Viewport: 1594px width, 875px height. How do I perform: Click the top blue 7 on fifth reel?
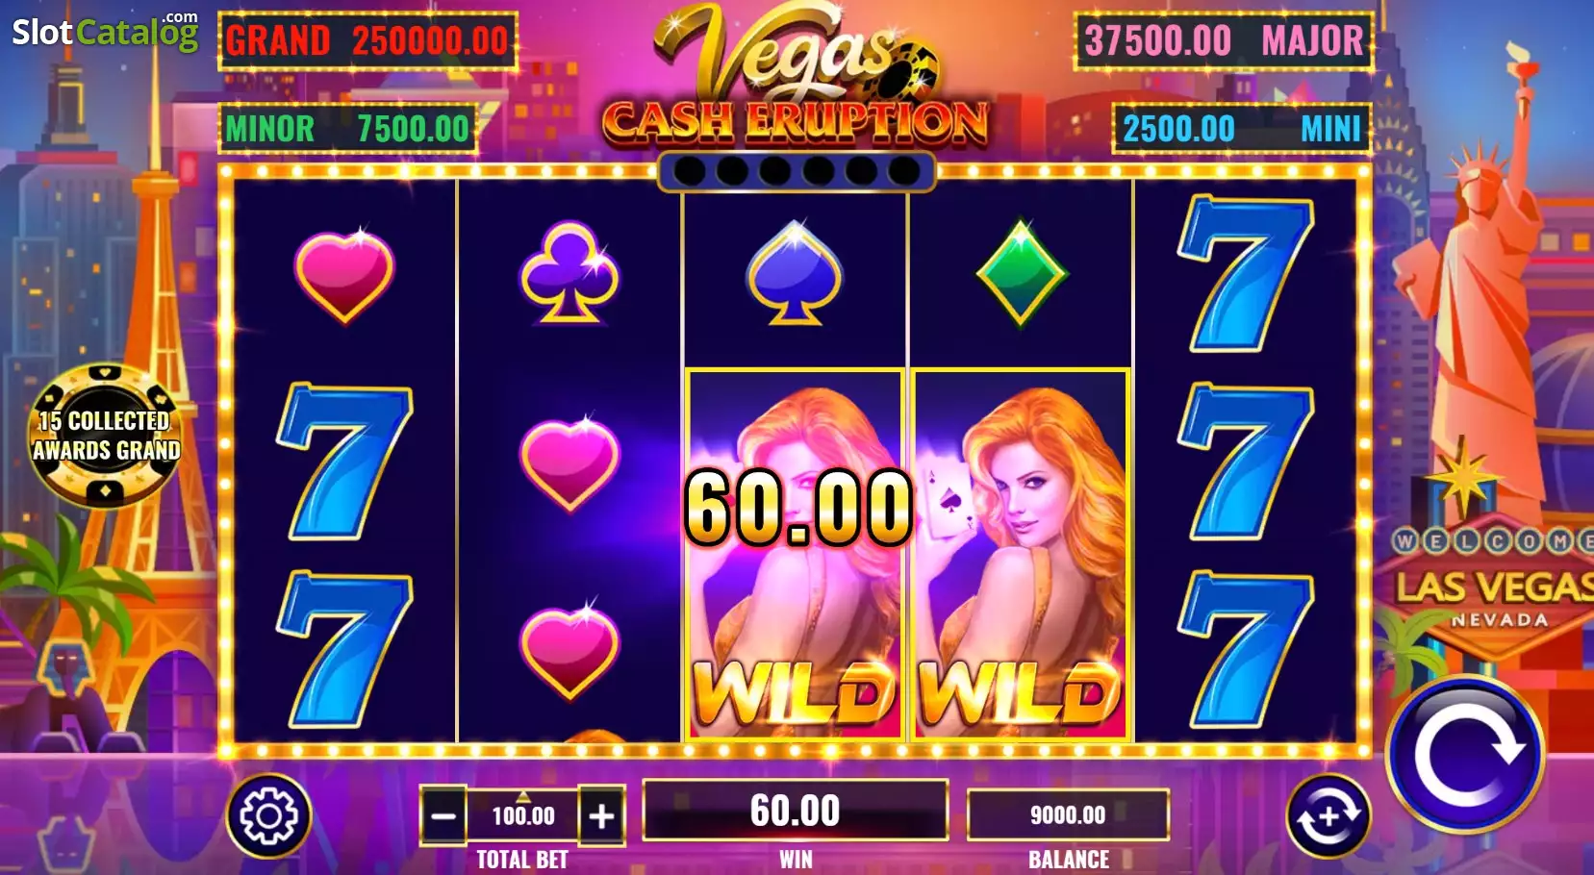1246,273
